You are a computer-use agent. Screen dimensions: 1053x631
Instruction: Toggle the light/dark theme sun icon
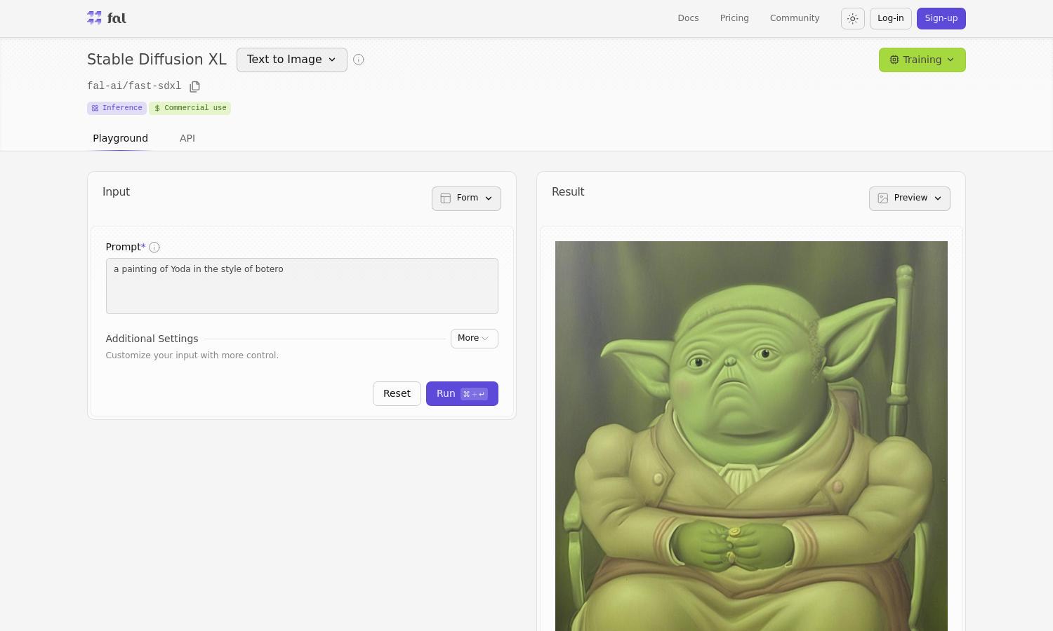pos(853,19)
